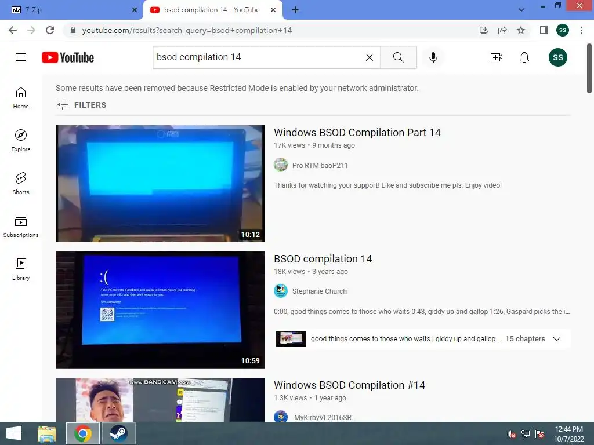Screen dimensions: 594x445
Task: Click the magnifier search button
Action: [x=399, y=57]
